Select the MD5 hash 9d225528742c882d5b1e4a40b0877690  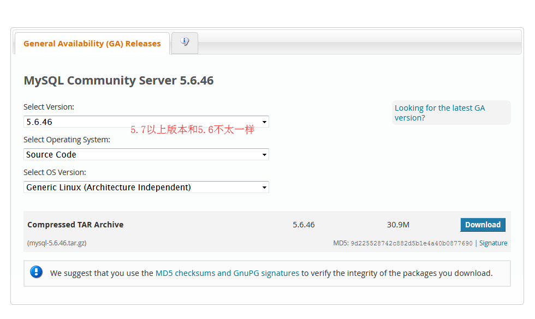(412, 243)
